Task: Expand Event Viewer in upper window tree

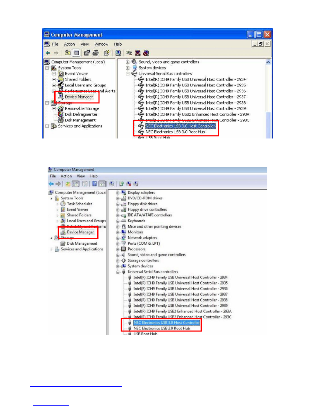Action: (54, 74)
